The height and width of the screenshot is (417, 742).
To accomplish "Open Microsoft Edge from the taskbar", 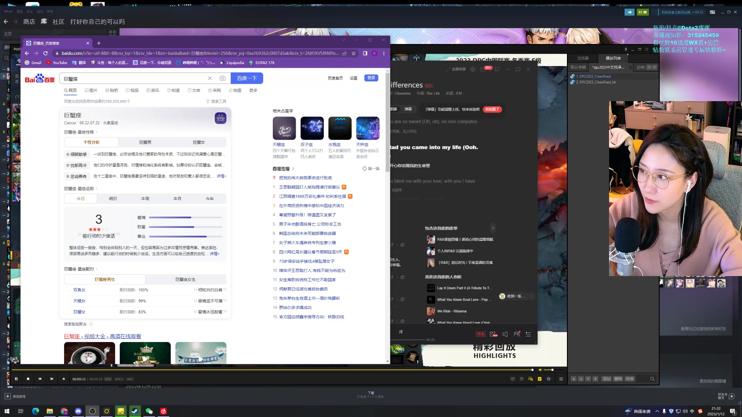I will pyautogui.click(x=36, y=411).
